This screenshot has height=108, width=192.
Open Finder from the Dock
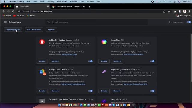click(60, 105)
